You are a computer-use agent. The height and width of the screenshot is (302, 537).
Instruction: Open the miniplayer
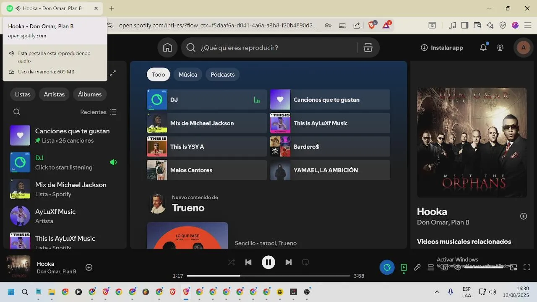514,267
